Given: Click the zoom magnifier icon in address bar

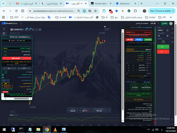Looking at the screenshot, I should point(79,11).
